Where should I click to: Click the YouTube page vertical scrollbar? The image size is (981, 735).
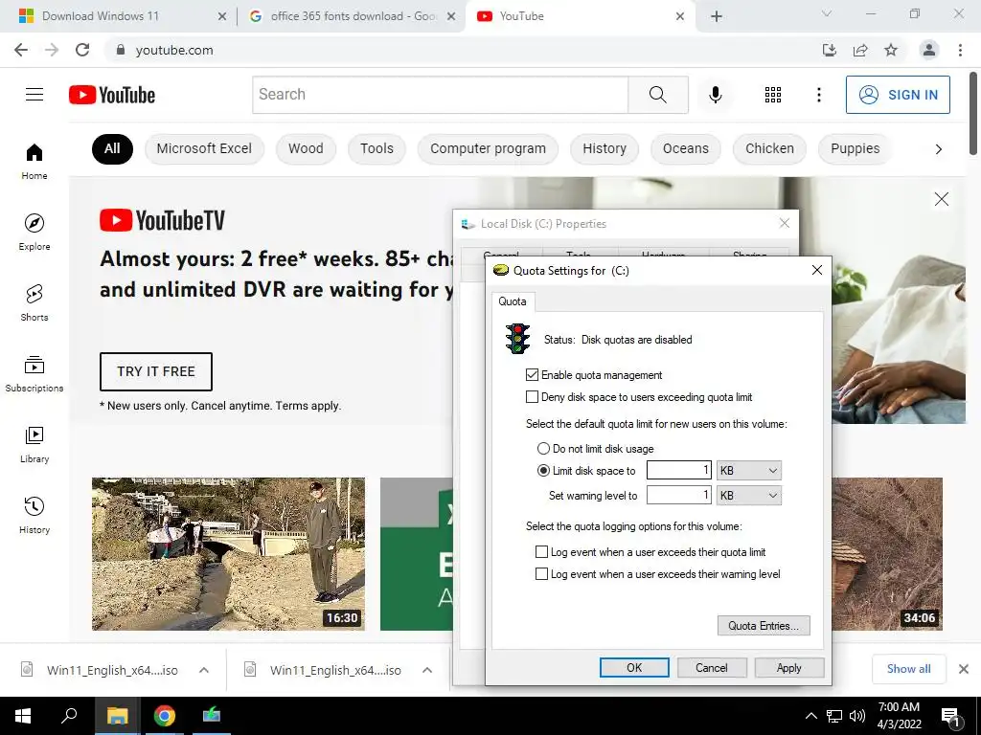(973, 113)
